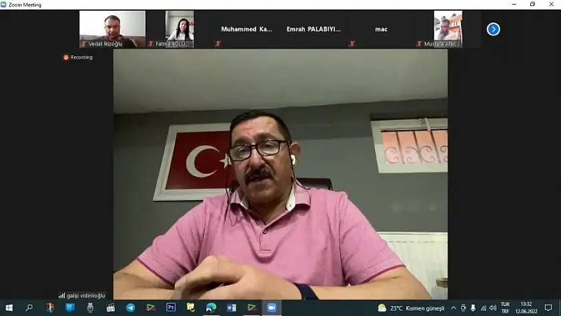561x316 pixels.
Task: Click Emrah PALABIYI... participant tile
Action: 314,29
